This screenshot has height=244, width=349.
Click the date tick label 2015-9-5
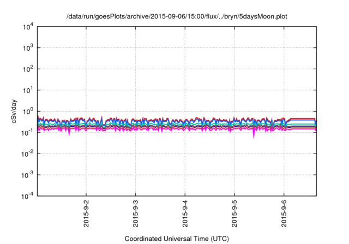[234, 213]
